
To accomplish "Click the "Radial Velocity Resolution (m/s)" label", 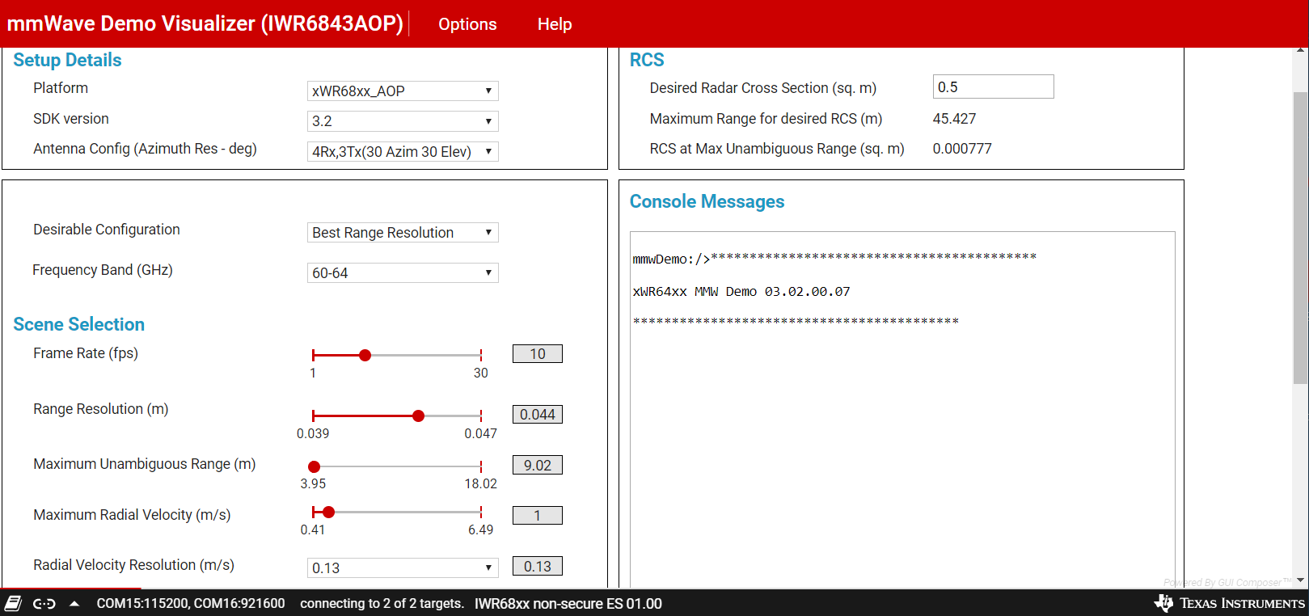I will (x=133, y=565).
